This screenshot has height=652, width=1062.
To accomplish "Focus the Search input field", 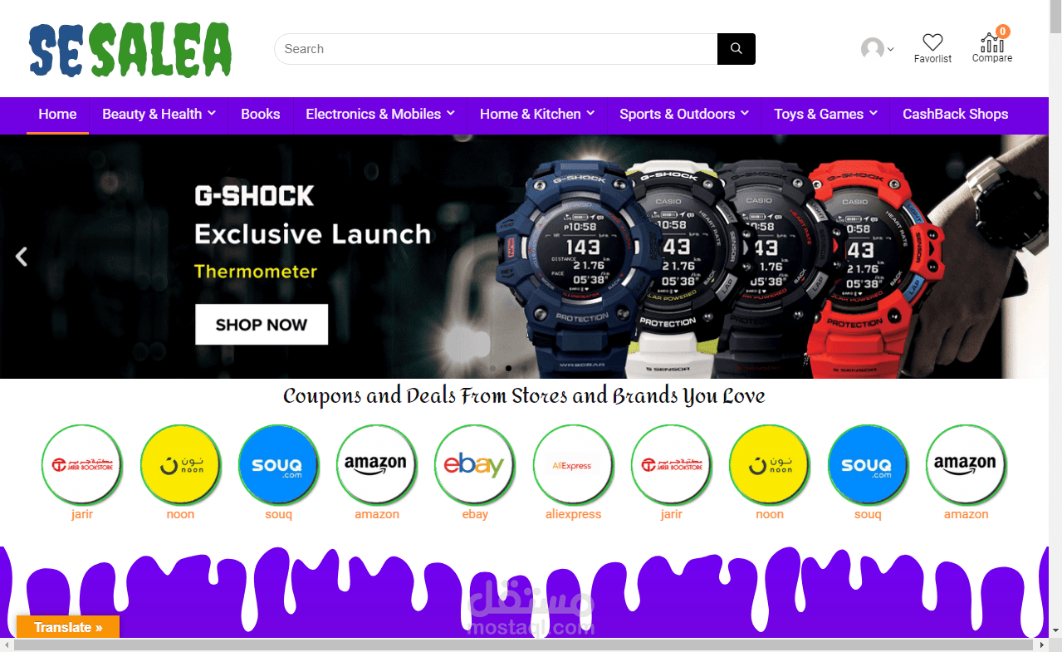I will [496, 49].
